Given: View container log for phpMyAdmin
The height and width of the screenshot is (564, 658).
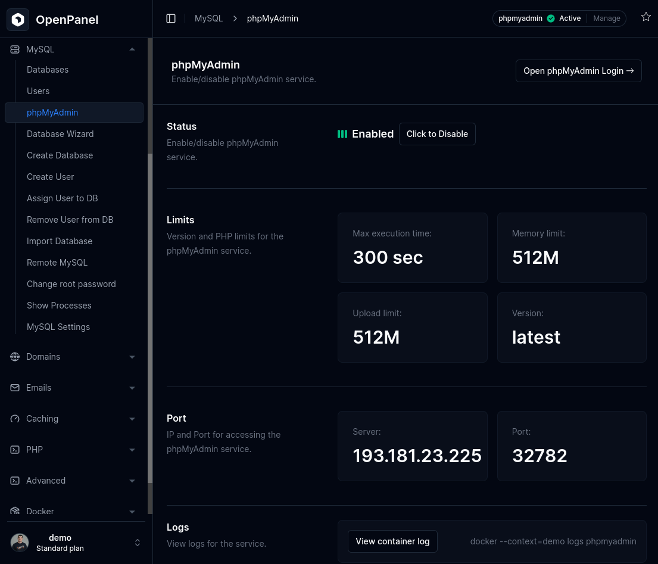Looking at the screenshot, I should coord(392,541).
